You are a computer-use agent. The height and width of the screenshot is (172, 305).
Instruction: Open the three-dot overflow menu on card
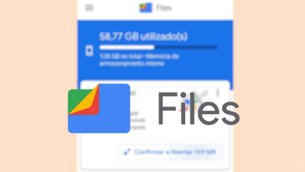pos(218,92)
